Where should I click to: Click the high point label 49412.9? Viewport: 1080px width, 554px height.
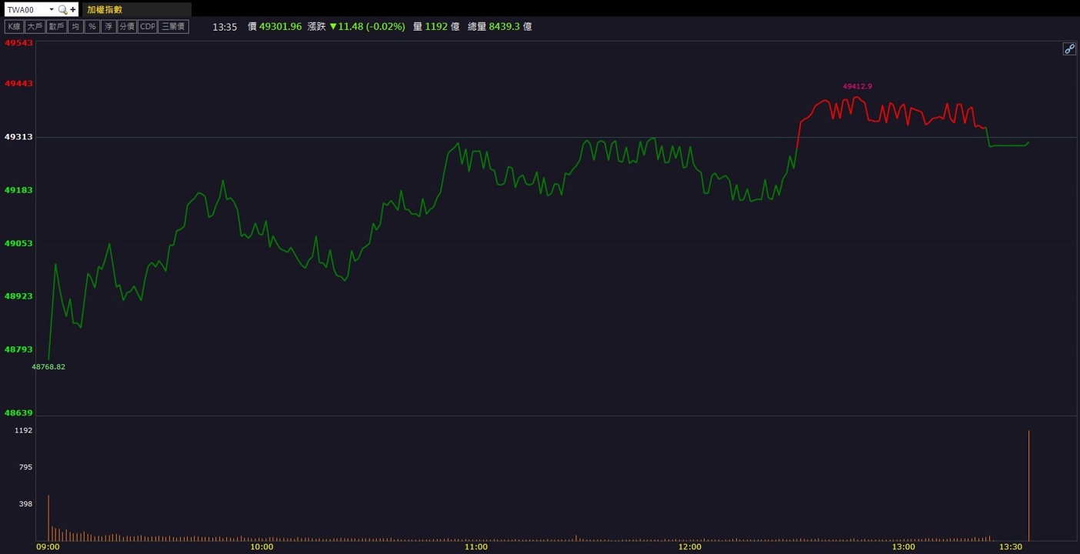pyautogui.click(x=858, y=86)
